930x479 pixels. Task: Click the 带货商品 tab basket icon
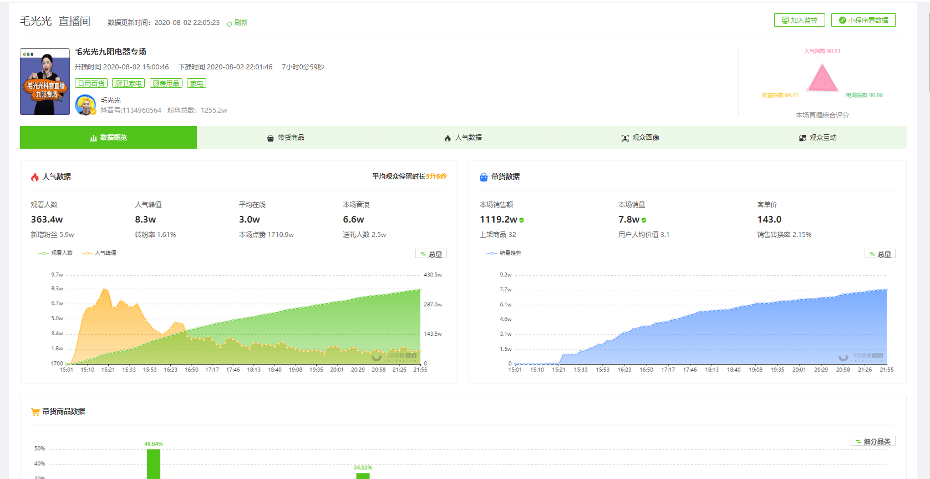pyautogui.click(x=271, y=138)
